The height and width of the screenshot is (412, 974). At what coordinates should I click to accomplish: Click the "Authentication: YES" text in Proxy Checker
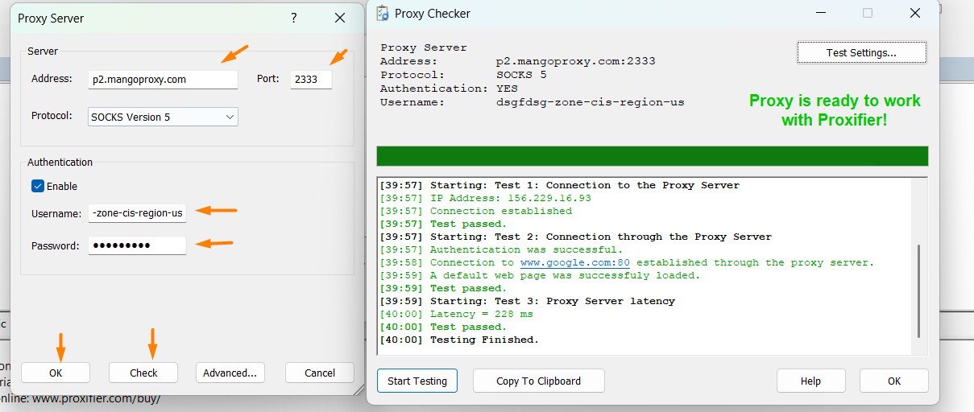[450, 89]
